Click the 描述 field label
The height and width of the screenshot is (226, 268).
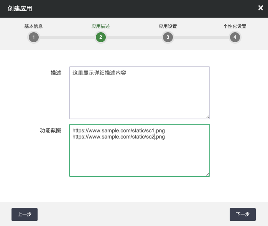[56, 73]
